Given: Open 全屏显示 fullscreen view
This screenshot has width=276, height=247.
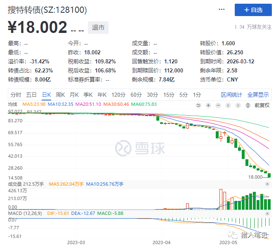Looking at the screenshot, I should [258, 95].
